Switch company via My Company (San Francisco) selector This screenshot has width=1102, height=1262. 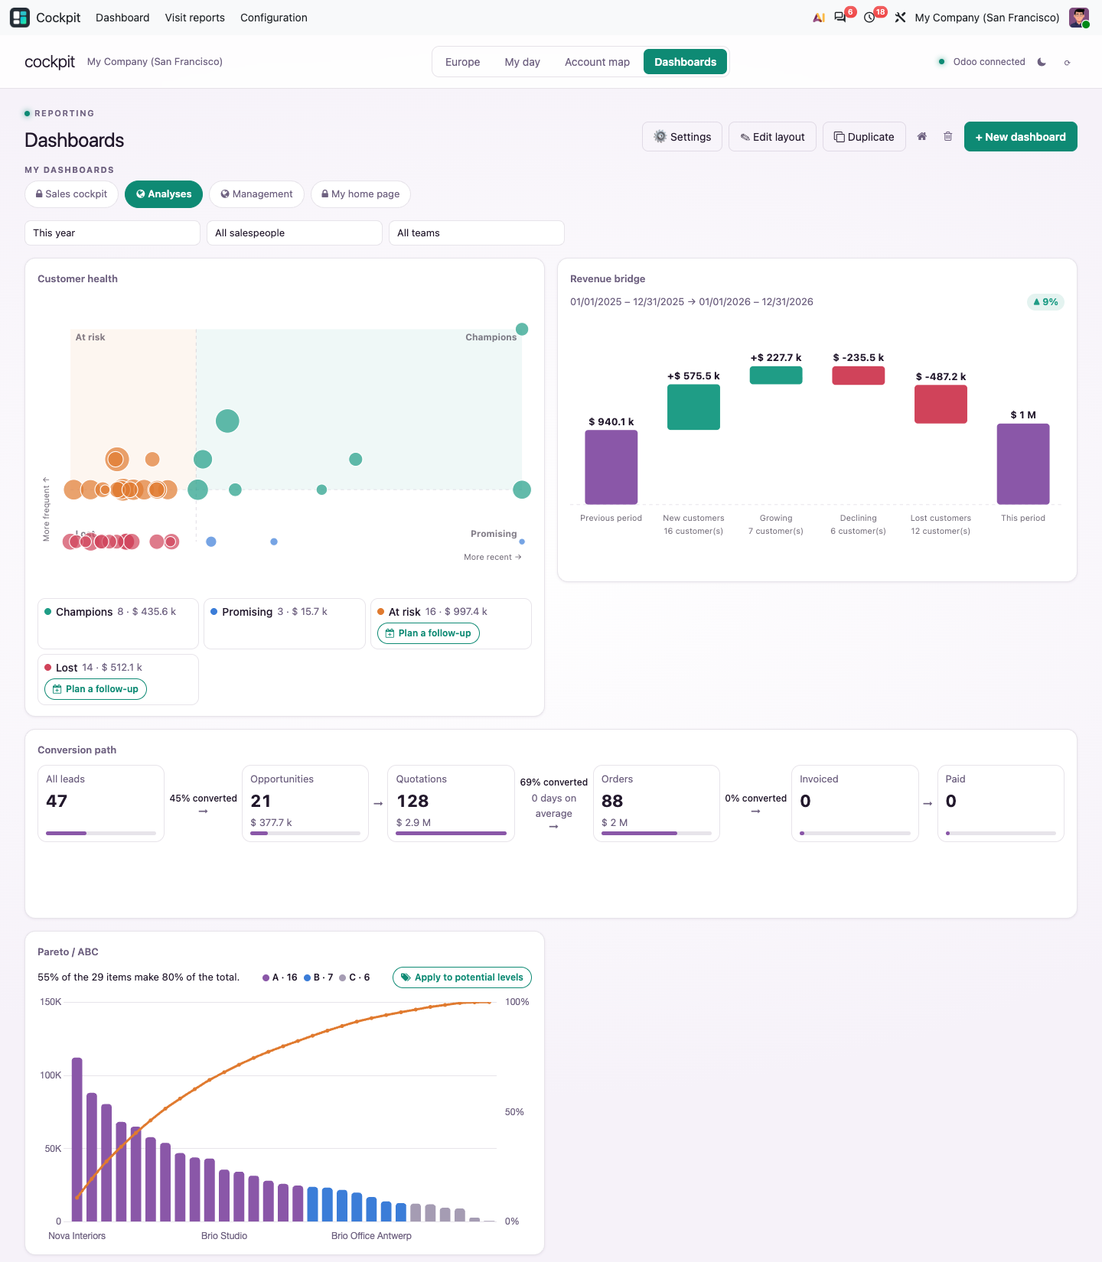(986, 18)
